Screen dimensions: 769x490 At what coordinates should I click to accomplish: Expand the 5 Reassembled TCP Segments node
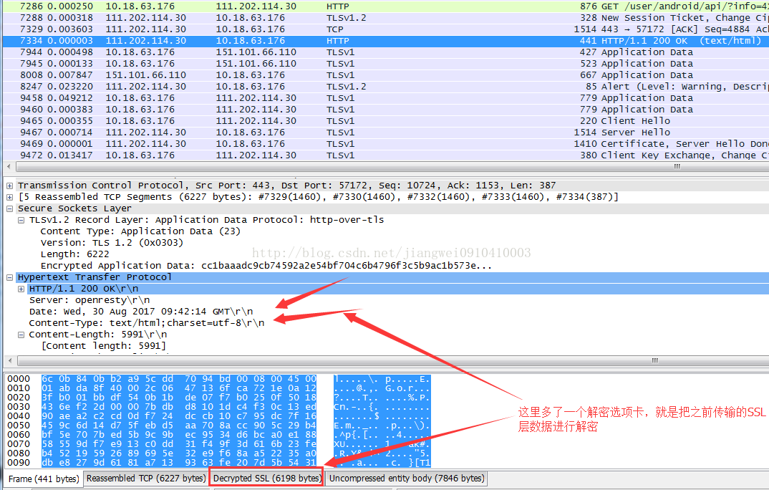(x=9, y=197)
